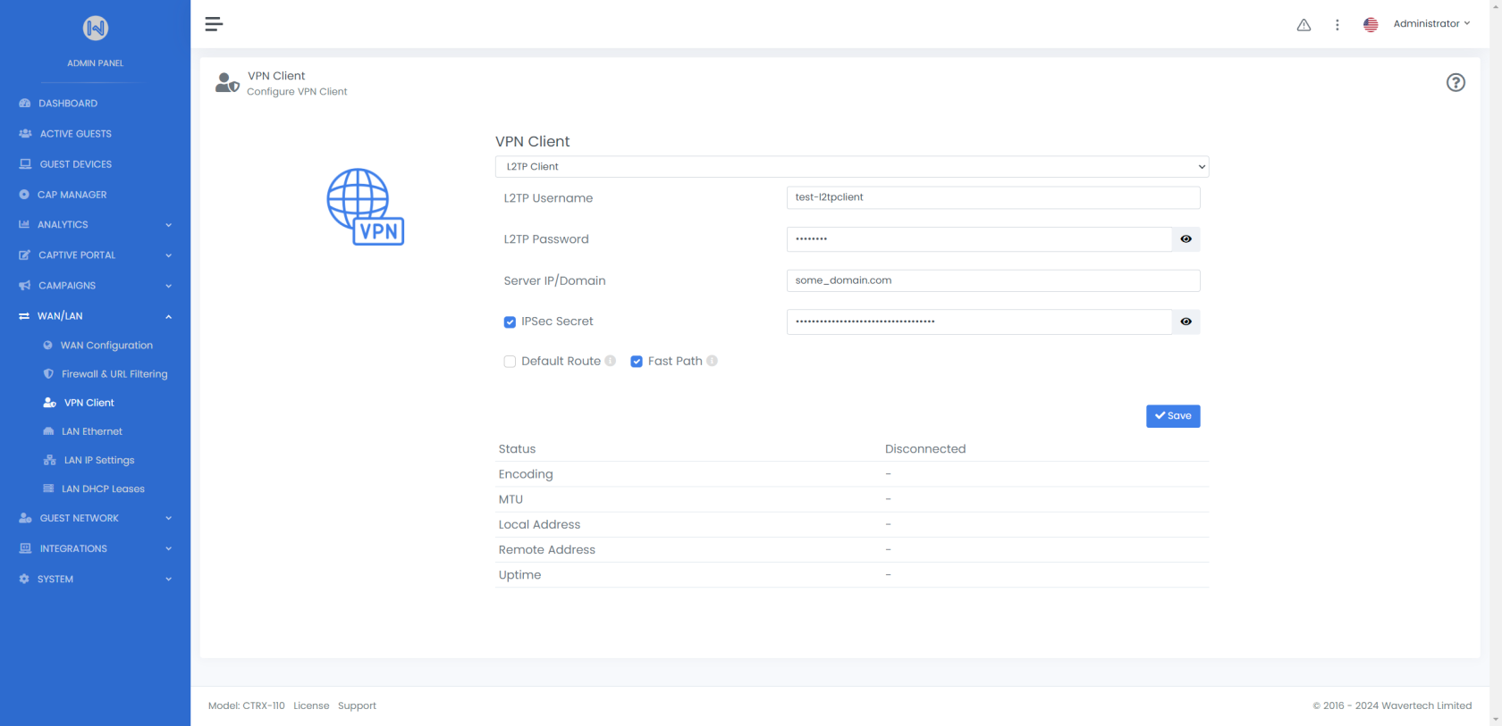The image size is (1502, 726).
Task: Click the US flag language icon
Action: coord(1370,25)
